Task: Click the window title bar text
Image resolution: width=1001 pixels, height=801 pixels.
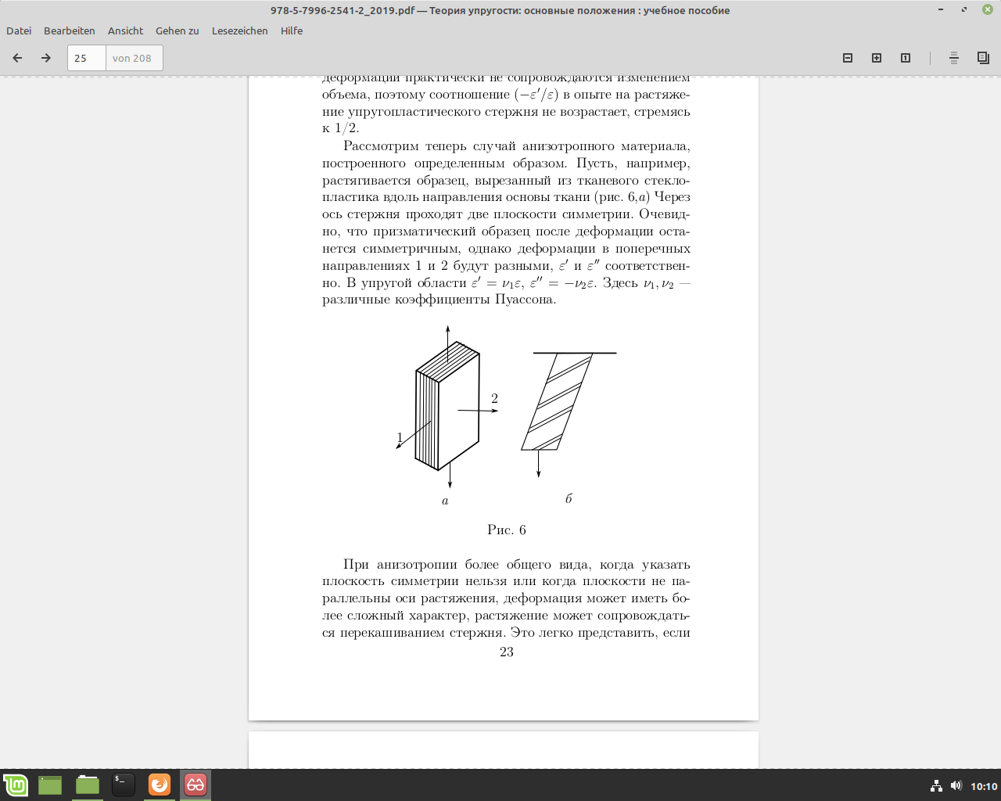Action: 500,10
